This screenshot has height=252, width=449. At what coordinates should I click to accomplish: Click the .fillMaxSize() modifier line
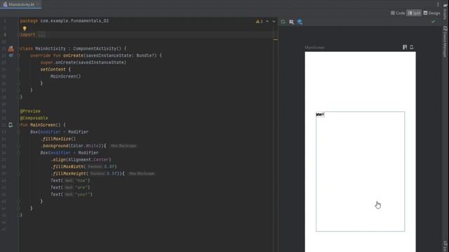click(x=58, y=139)
